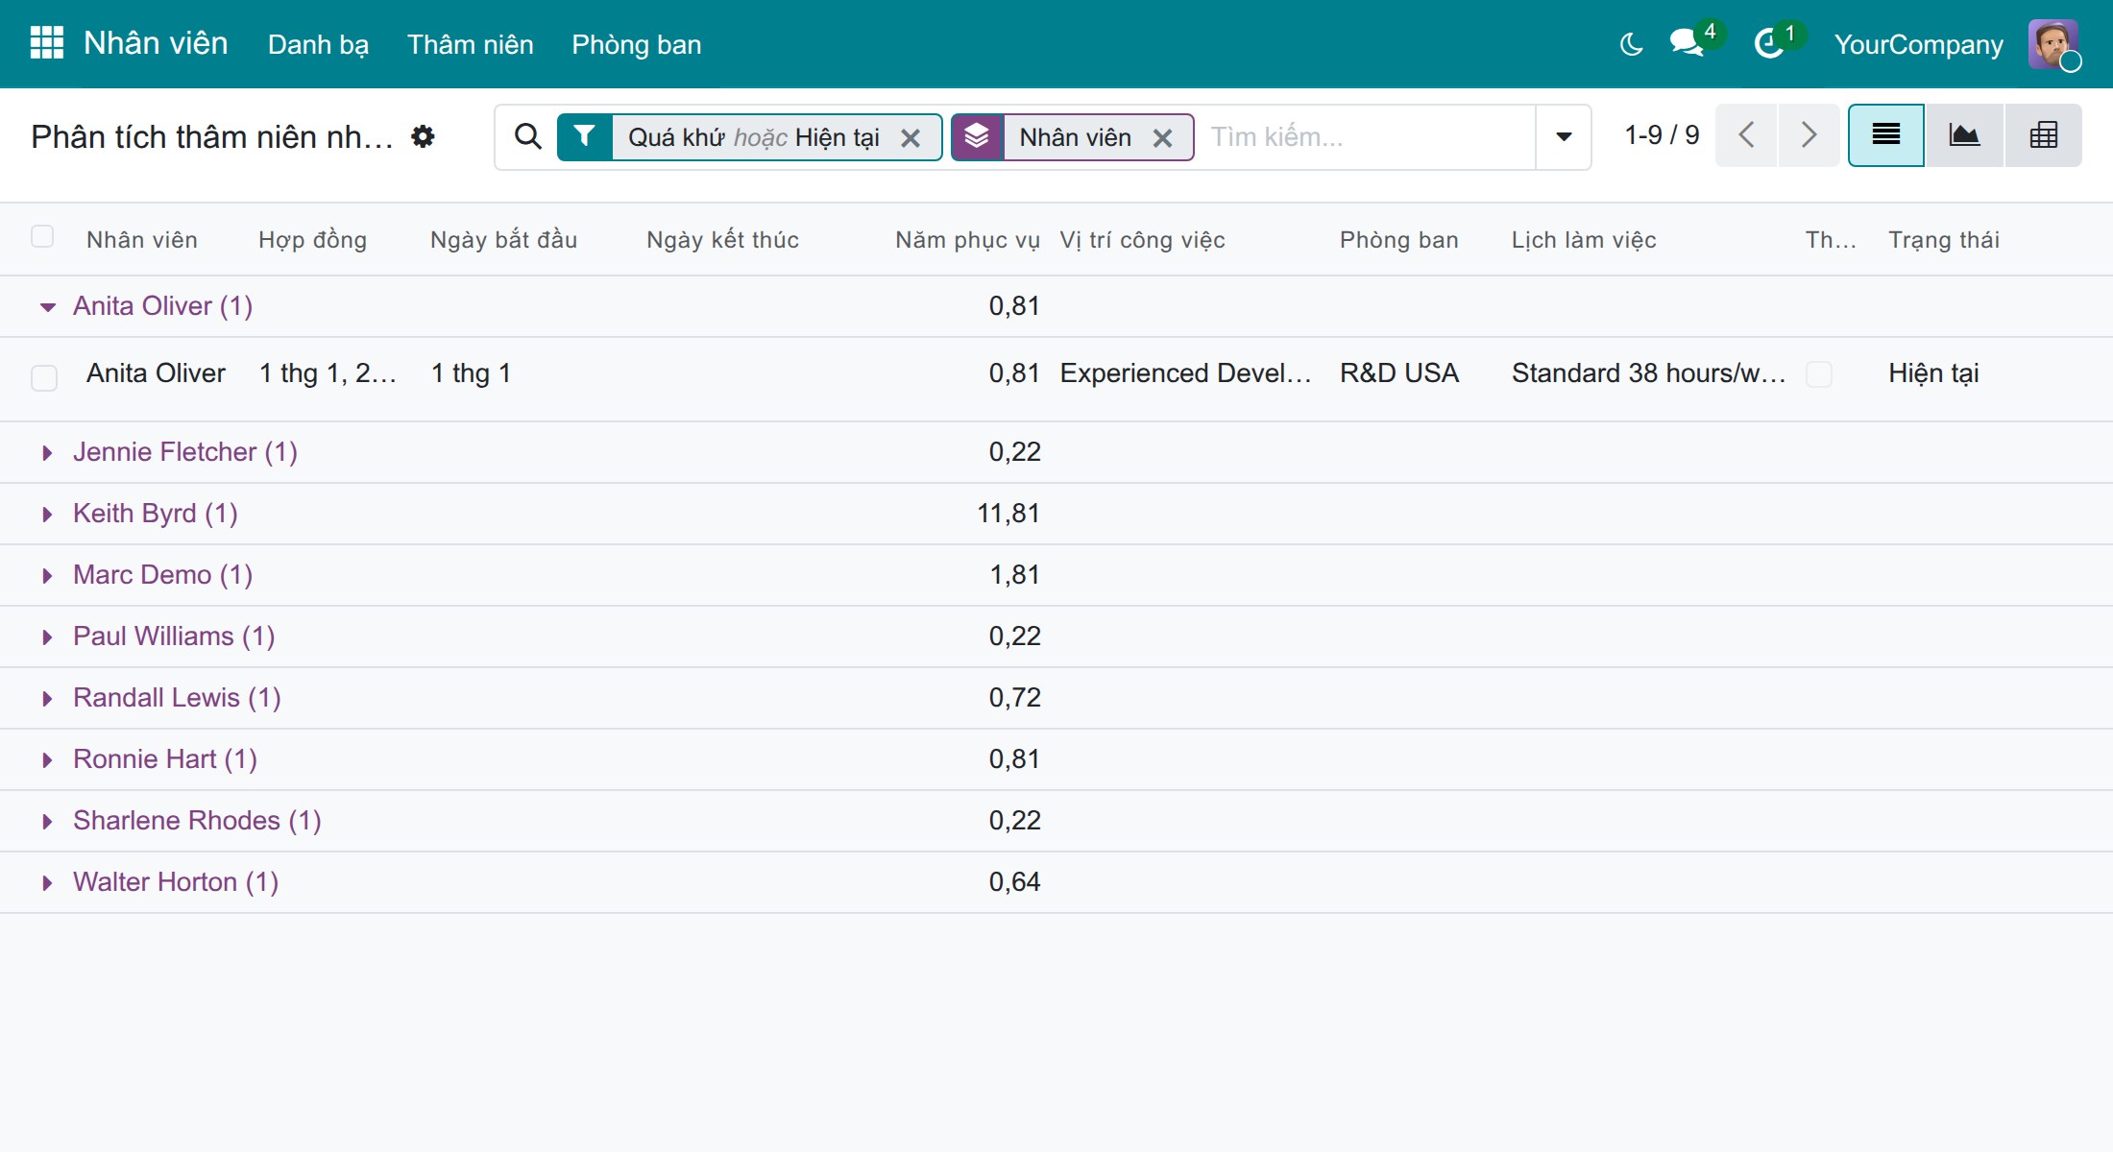
Task: Switch to pivot table view icon
Action: tap(2043, 135)
